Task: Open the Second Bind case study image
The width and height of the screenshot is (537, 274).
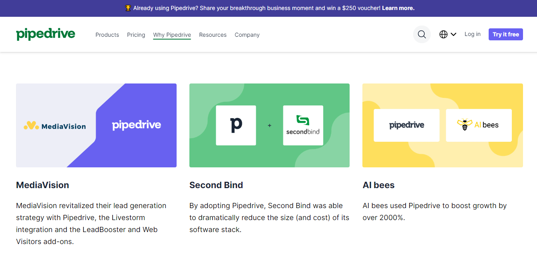Action: pyautogui.click(x=269, y=125)
